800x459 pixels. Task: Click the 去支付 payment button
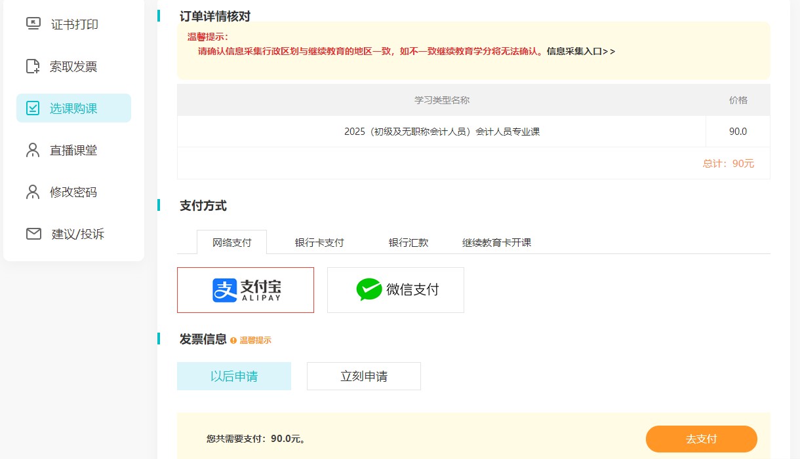click(x=701, y=439)
